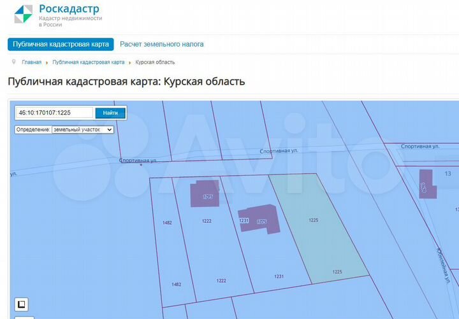Click the Юбилейная ул. street label
The height and width of the screenshot is (319, 459).
coord(443,266)
